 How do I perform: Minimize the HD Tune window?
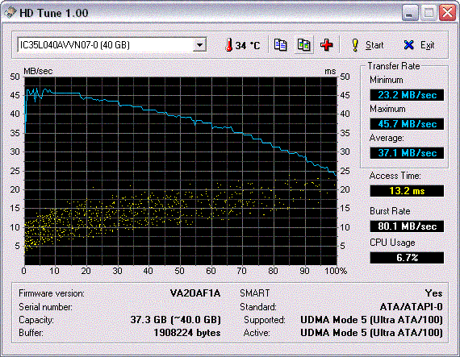pos(409,13)
